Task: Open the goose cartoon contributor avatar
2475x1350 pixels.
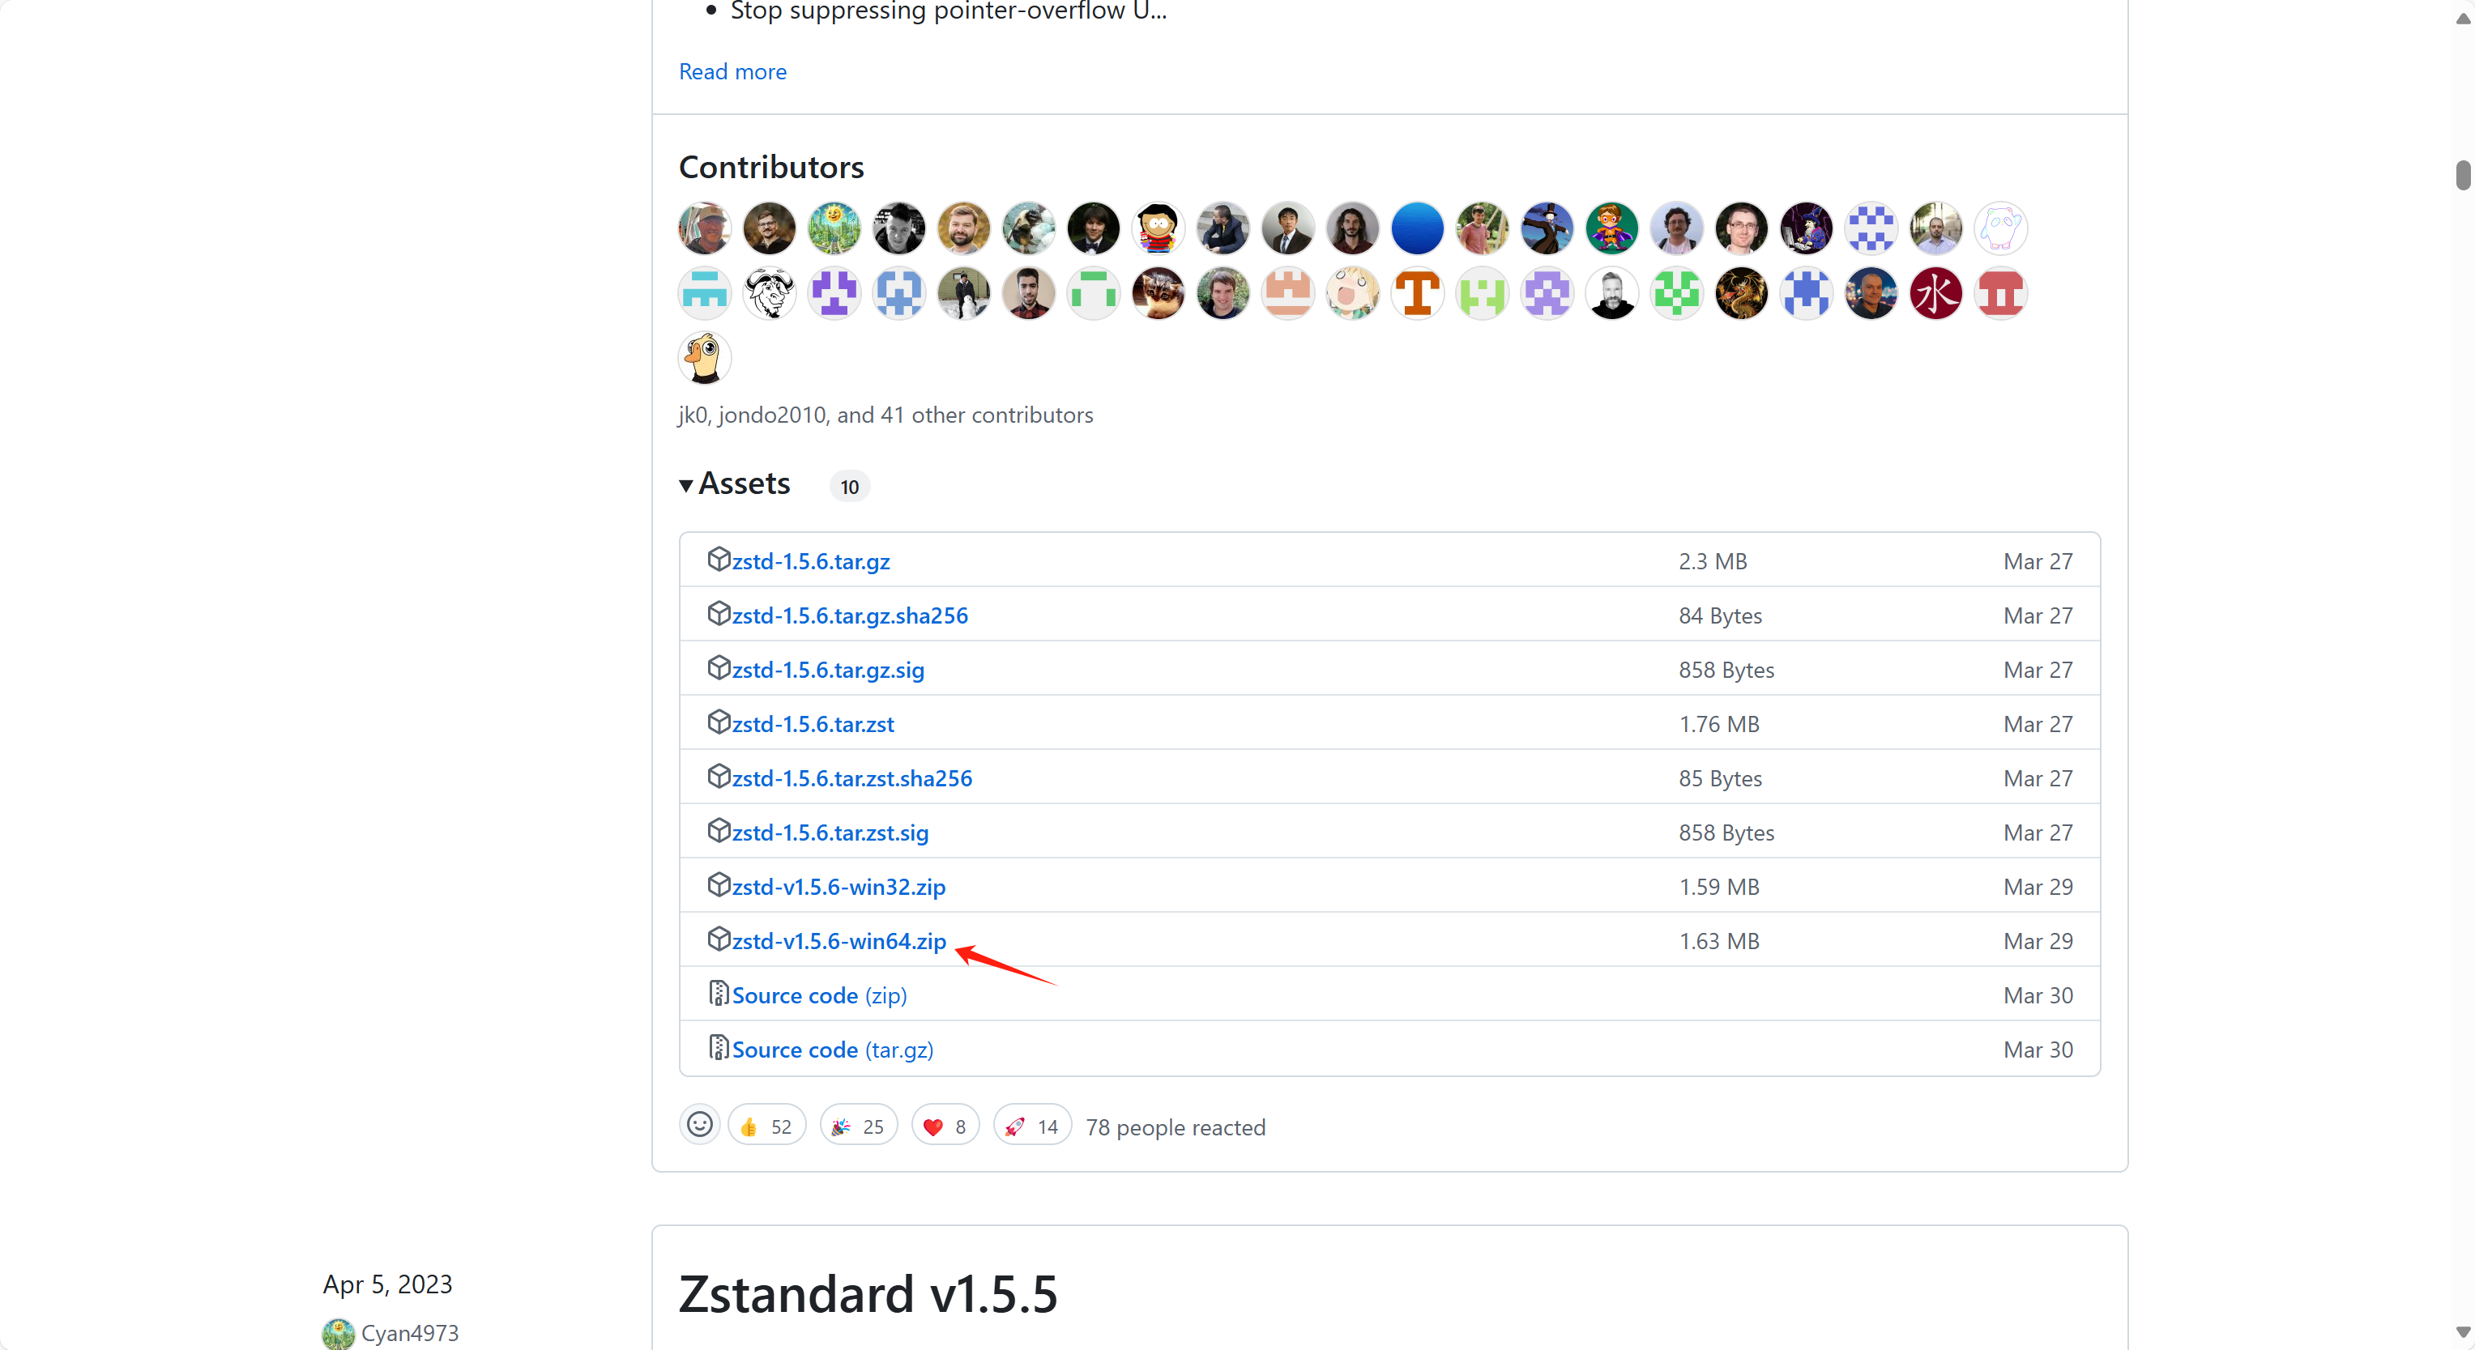Action: [705, 358]
